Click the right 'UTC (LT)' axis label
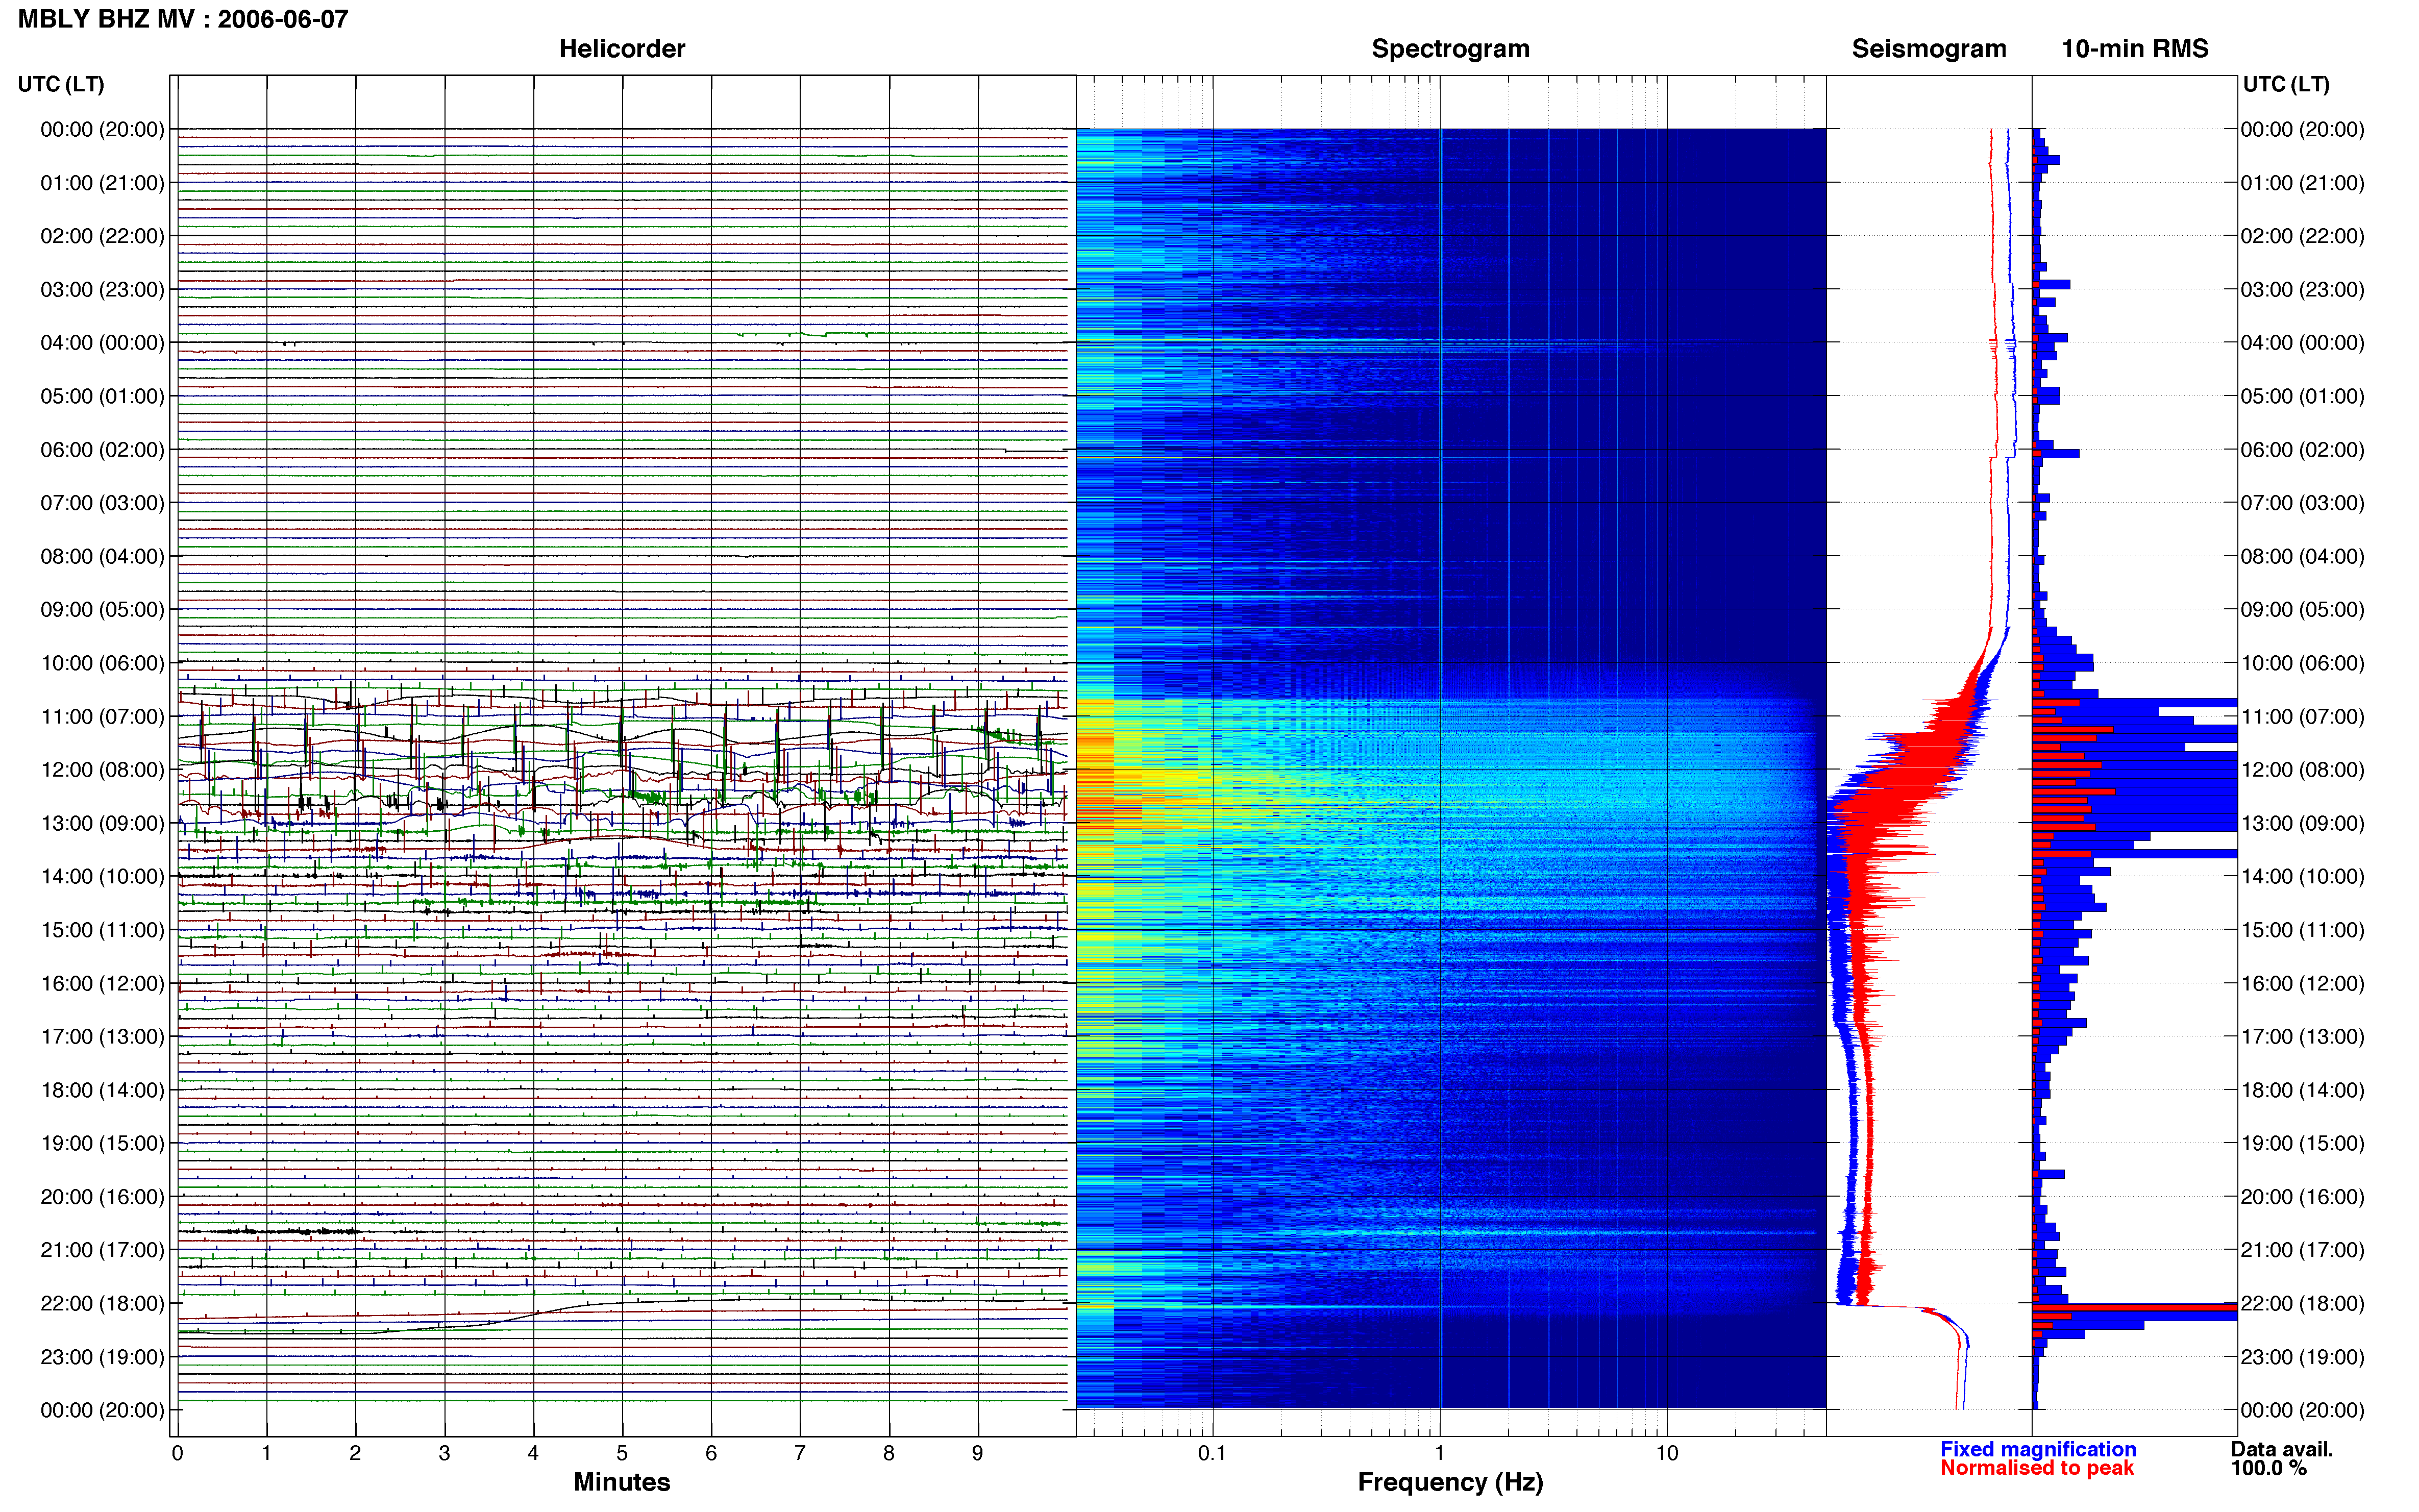The height and width of the screenshot is (1512, 2419). click(2286, 84)
